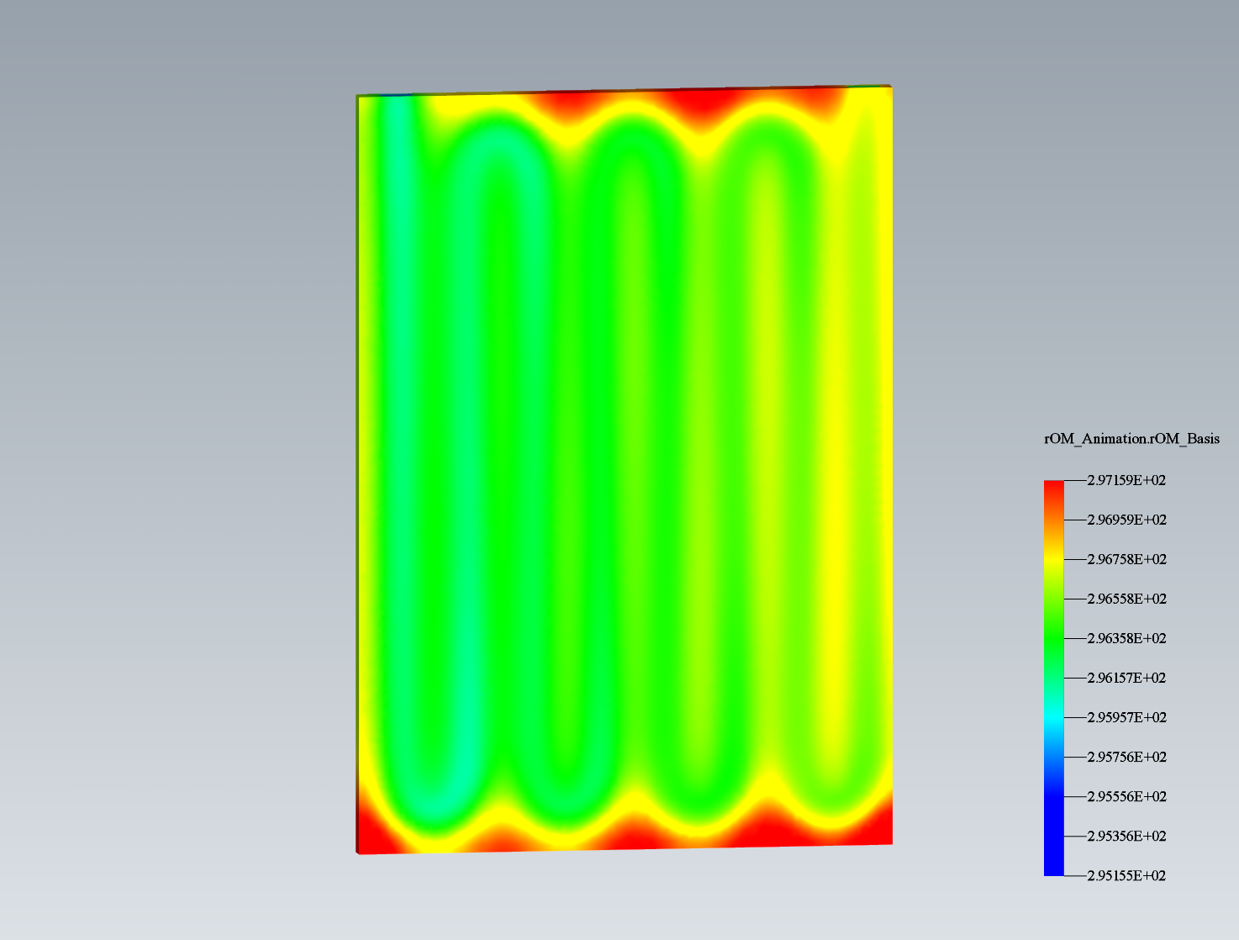The image size is (1239, 940).
Task: Pick the green band of the color bar
Action: [1053, 635]
